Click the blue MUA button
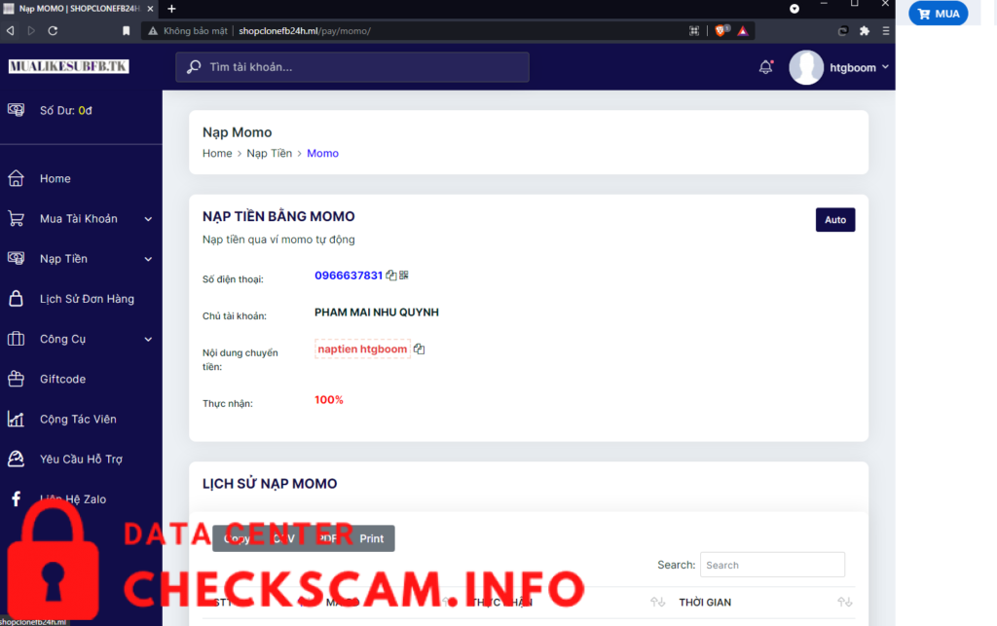The height and width of the screenshot is (626, 997). (939, 14)
